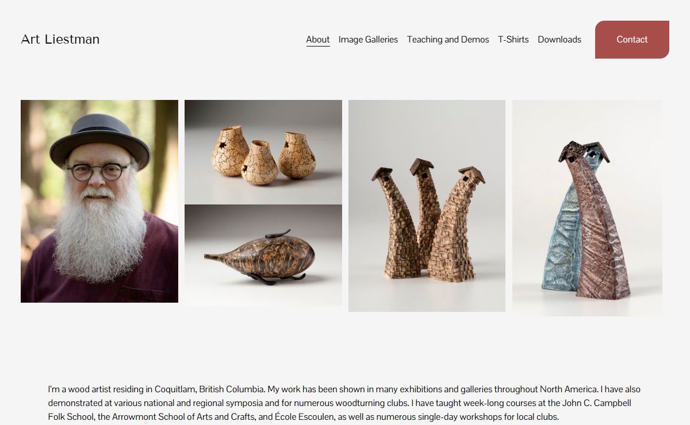The image size is (690, 425).
Task: Open the three puzzle vessels image
Action: [x=263, y=152]
